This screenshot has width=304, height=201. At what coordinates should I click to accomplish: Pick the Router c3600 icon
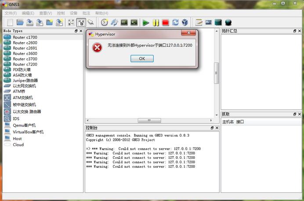(7, 53)
